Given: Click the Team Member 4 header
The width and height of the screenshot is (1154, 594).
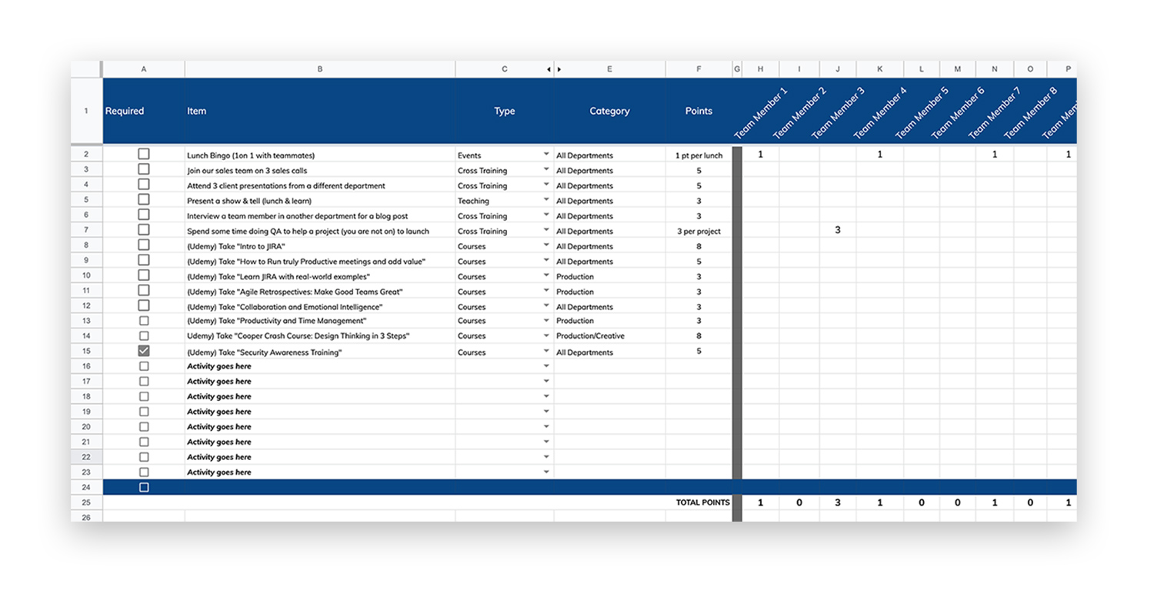Looking at the screenshot, I should tap(880, 112).
